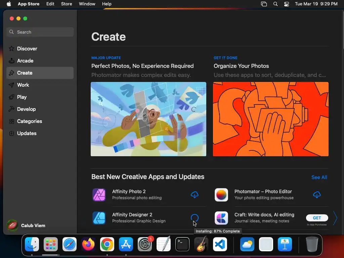Open Launchpad from the Dock
344x258 pixels.
51,244
